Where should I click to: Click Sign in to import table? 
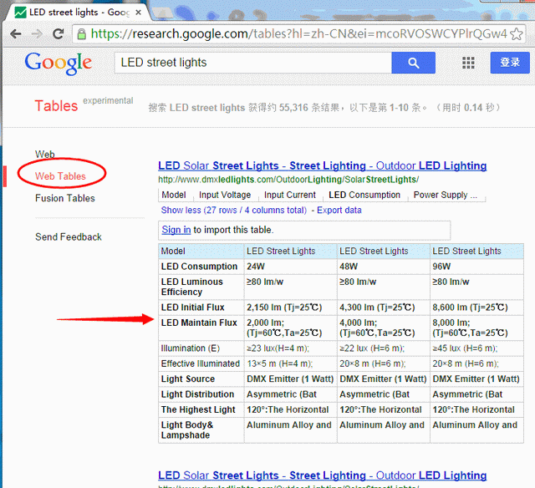tap(176, 230)
